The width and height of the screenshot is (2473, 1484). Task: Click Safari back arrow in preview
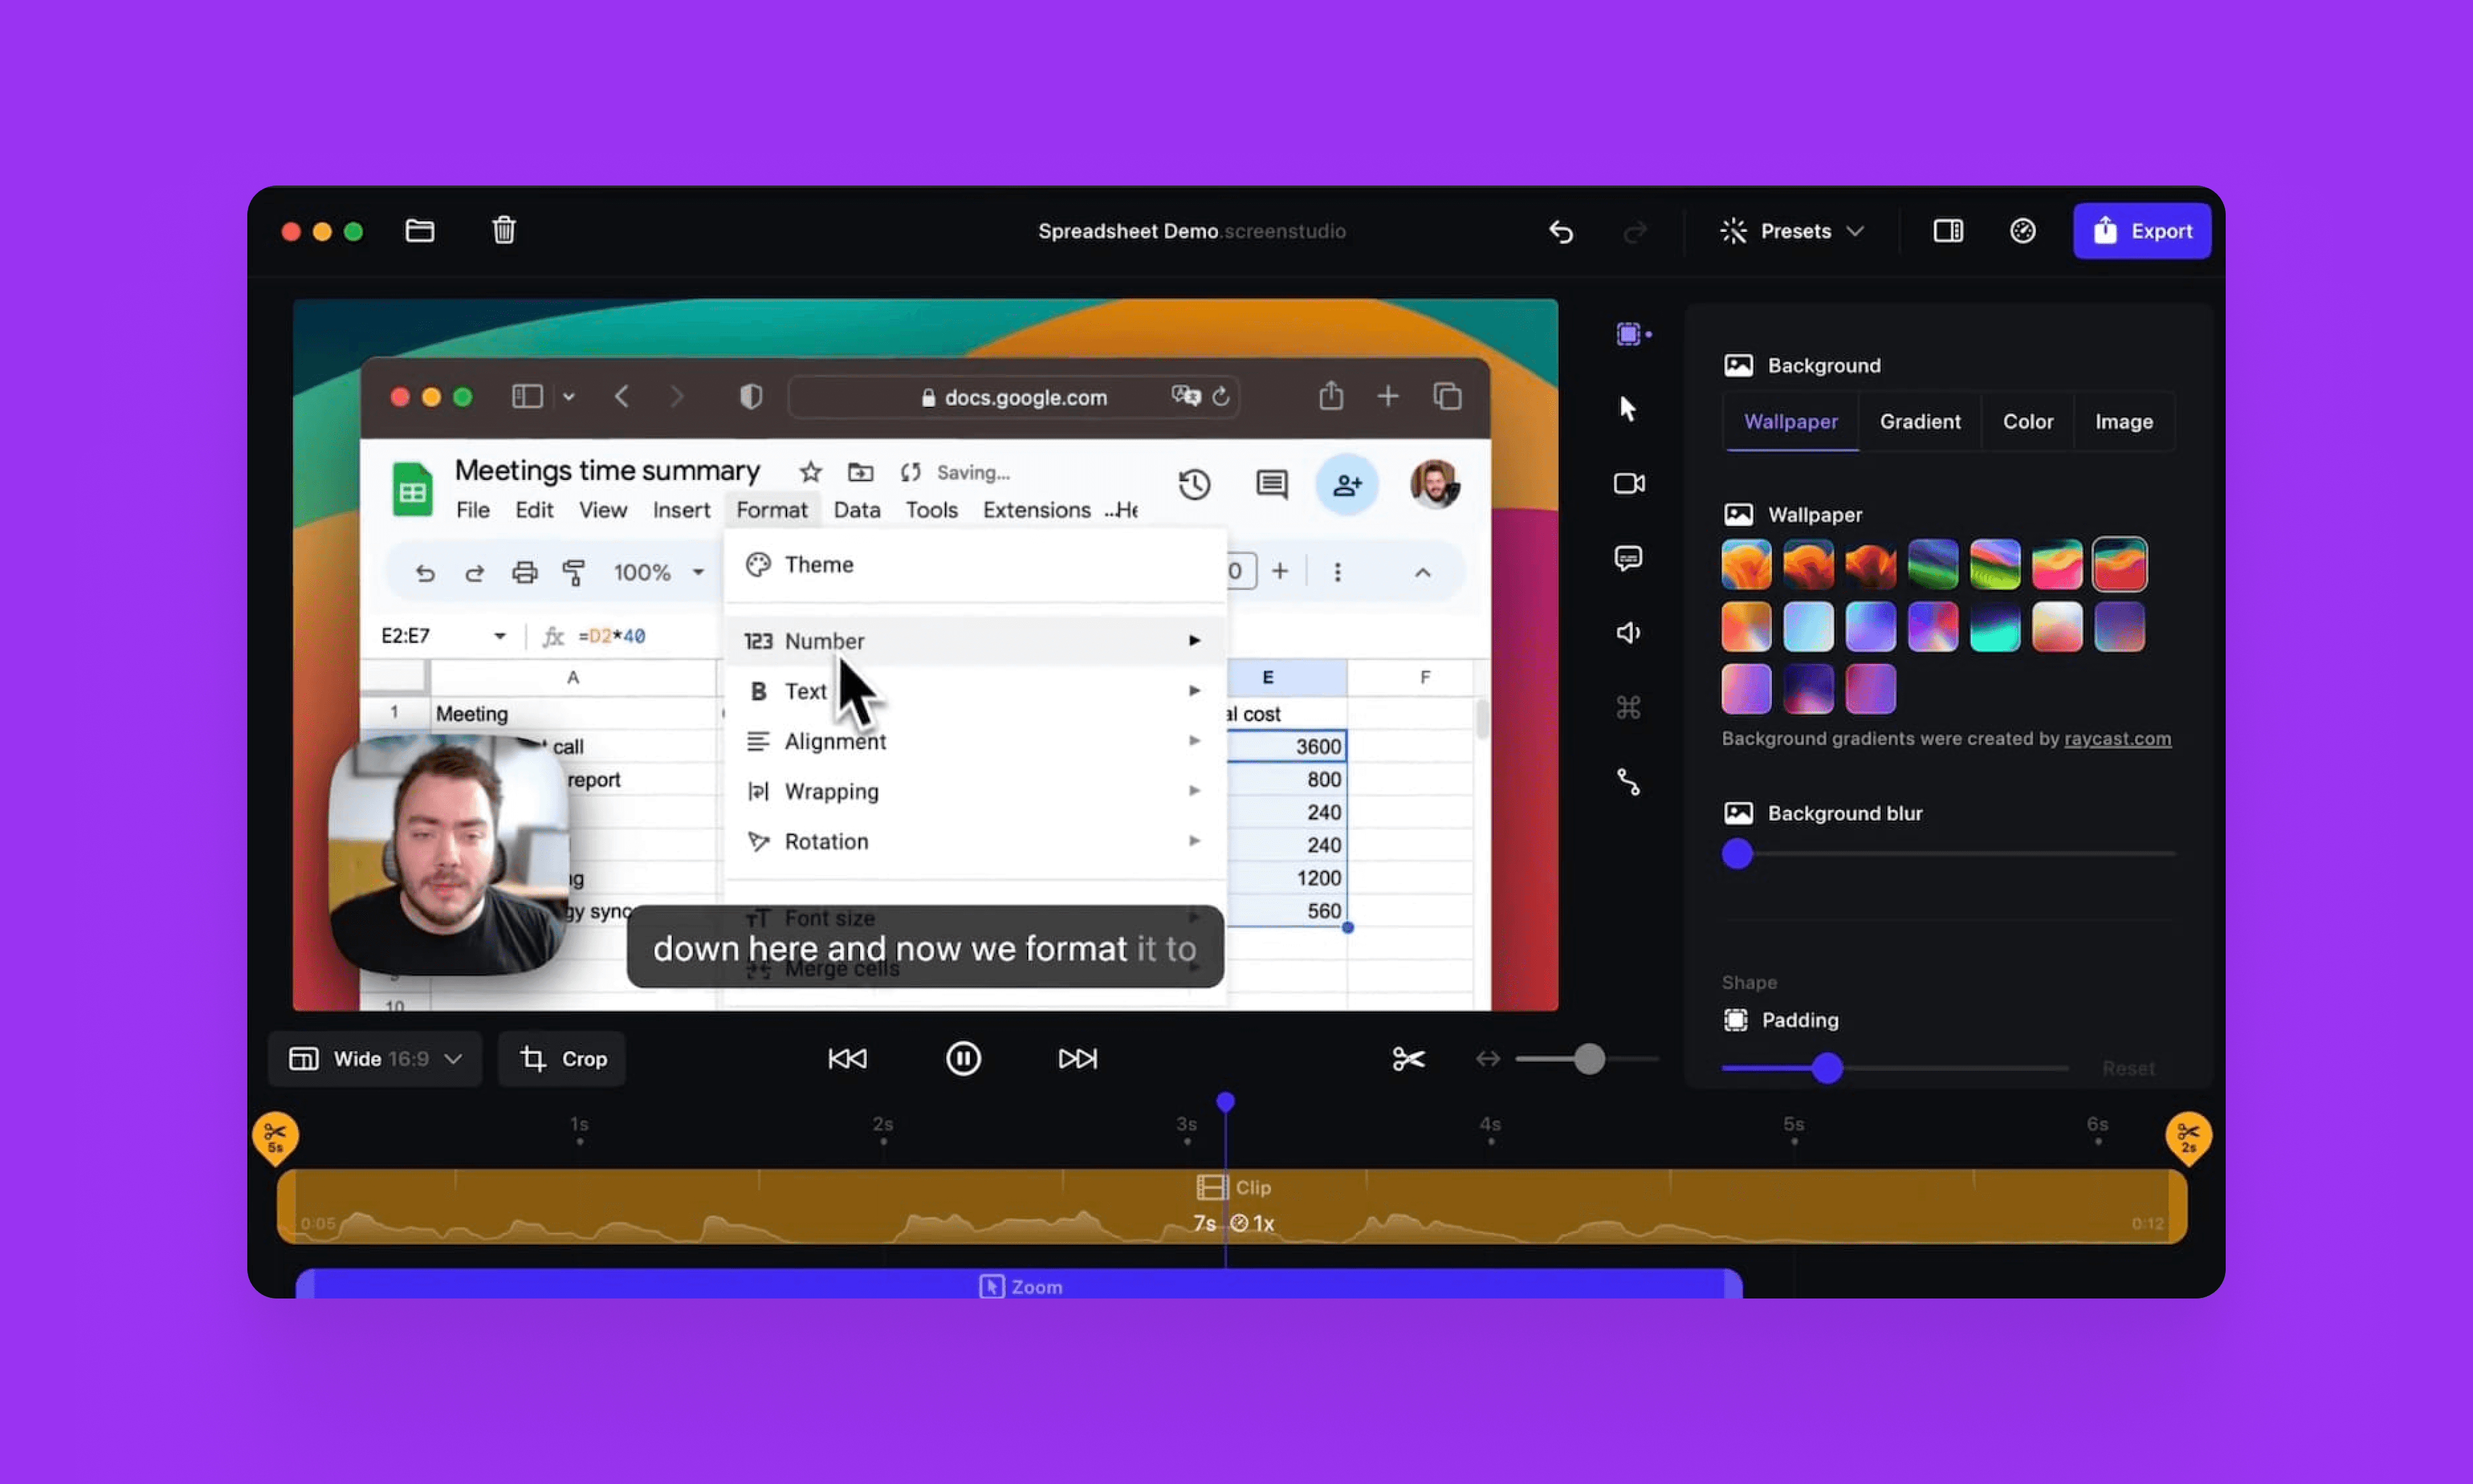point(622,397)
